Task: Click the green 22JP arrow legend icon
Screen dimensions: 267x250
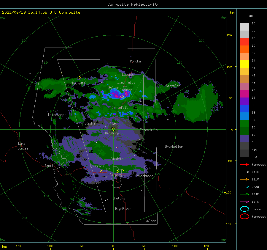Action: [244, 194]
